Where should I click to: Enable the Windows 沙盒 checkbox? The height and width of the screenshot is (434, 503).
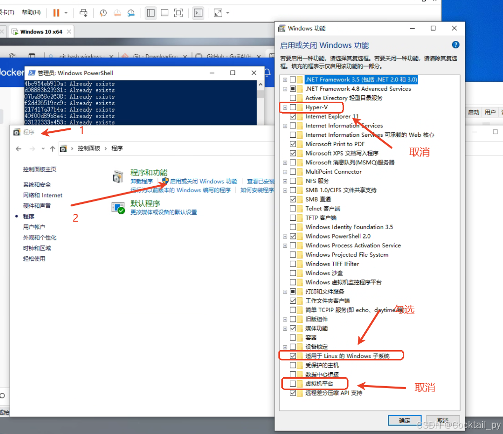pyautogui.click(x=293, y=273)
